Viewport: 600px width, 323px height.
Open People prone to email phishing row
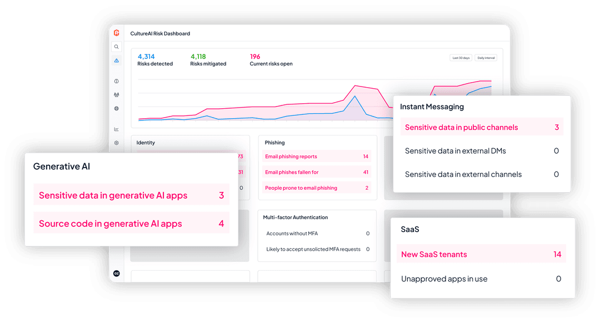[x=317, y=188]
